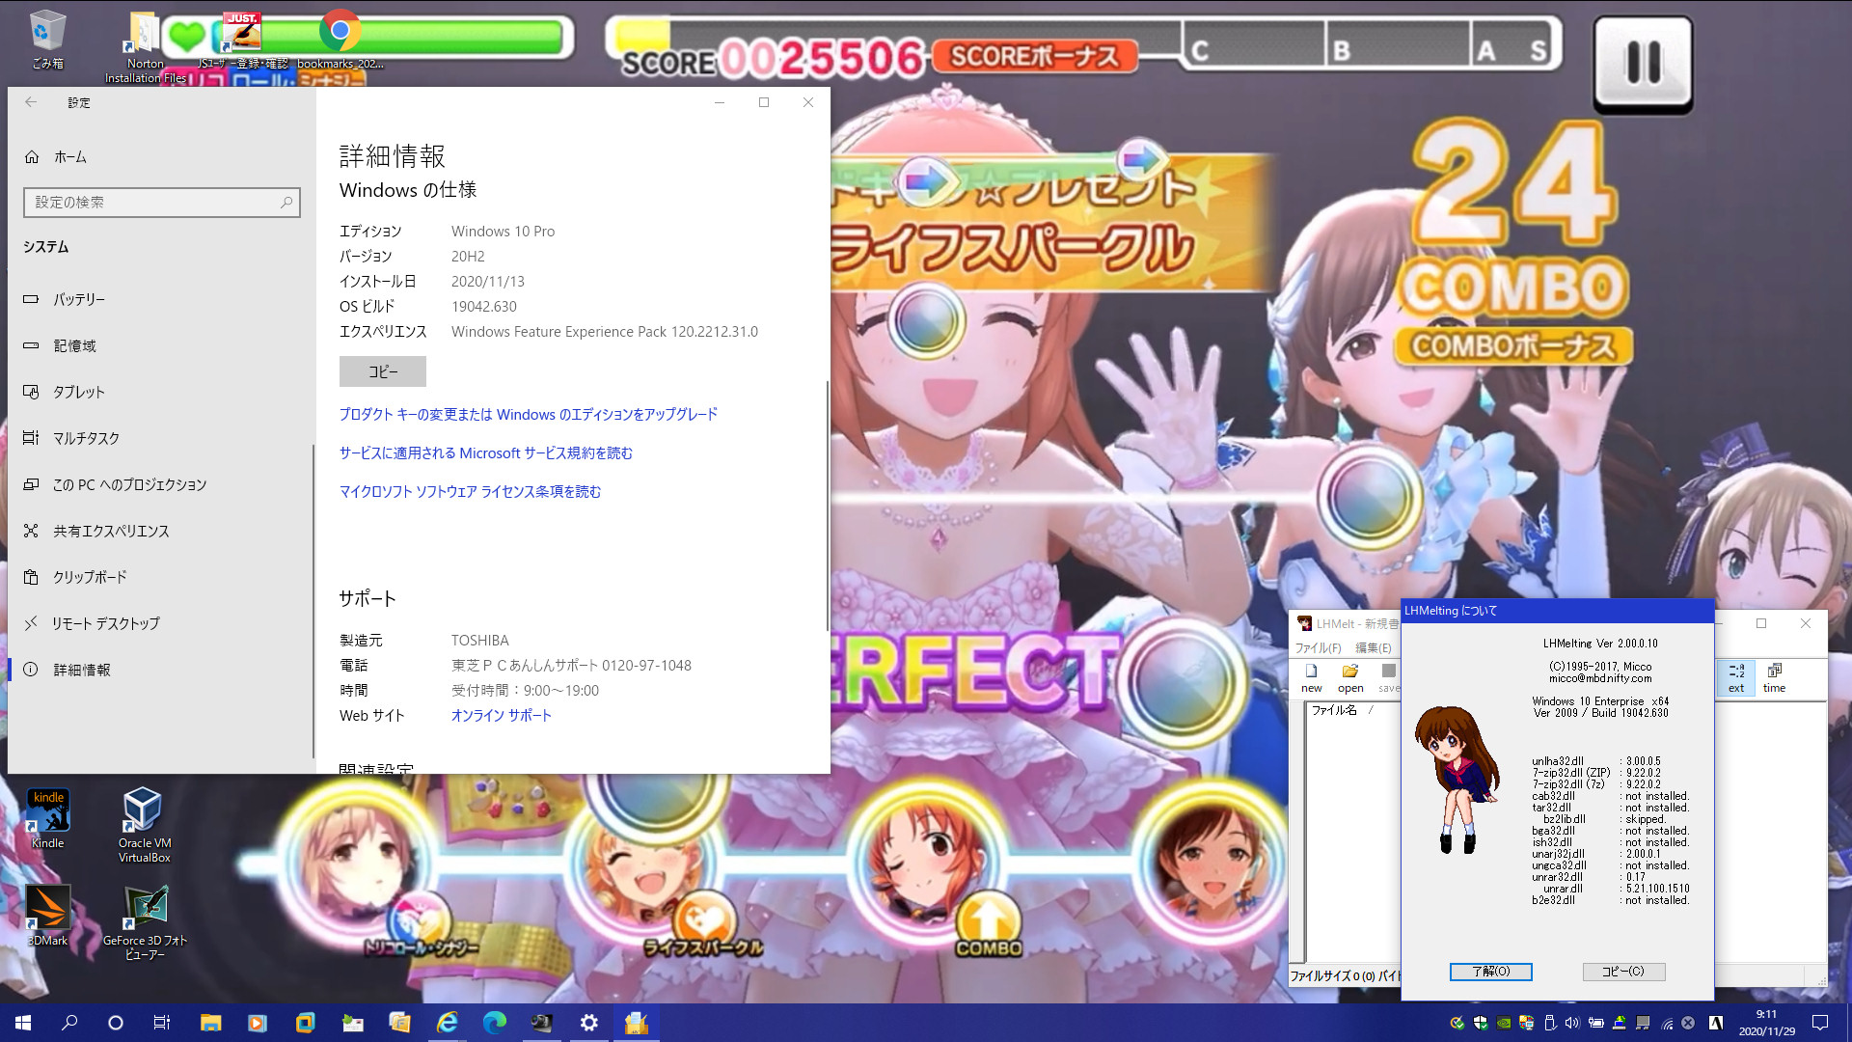
Task: Click the 設定の検索 search field
Action: (162, 202)
